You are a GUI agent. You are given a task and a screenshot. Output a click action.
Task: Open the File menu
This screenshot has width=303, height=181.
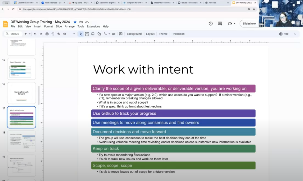click(13, 26)
